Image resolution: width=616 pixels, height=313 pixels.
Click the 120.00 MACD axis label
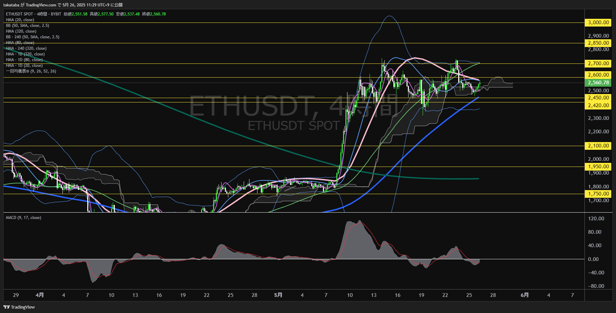point(596,219)
